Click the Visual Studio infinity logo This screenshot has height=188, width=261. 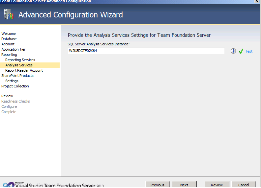(x=9, y=185)
